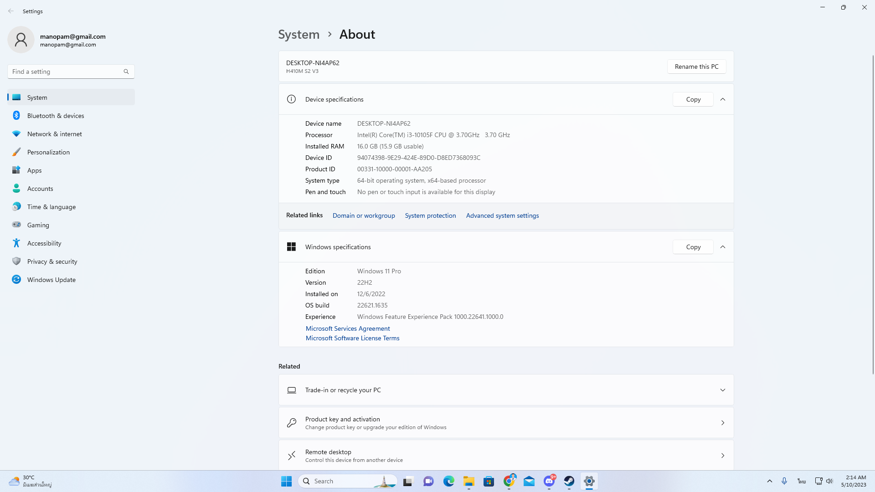The image size is (875, 492).
Task: Open Mail app from taskbar
Action: coord(529,481)
